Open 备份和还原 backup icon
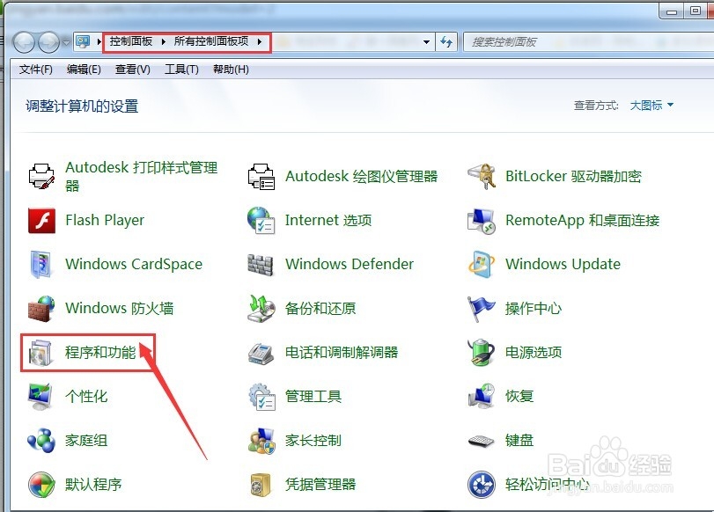The height and width of the screenshot is (512, 714). 261,308
